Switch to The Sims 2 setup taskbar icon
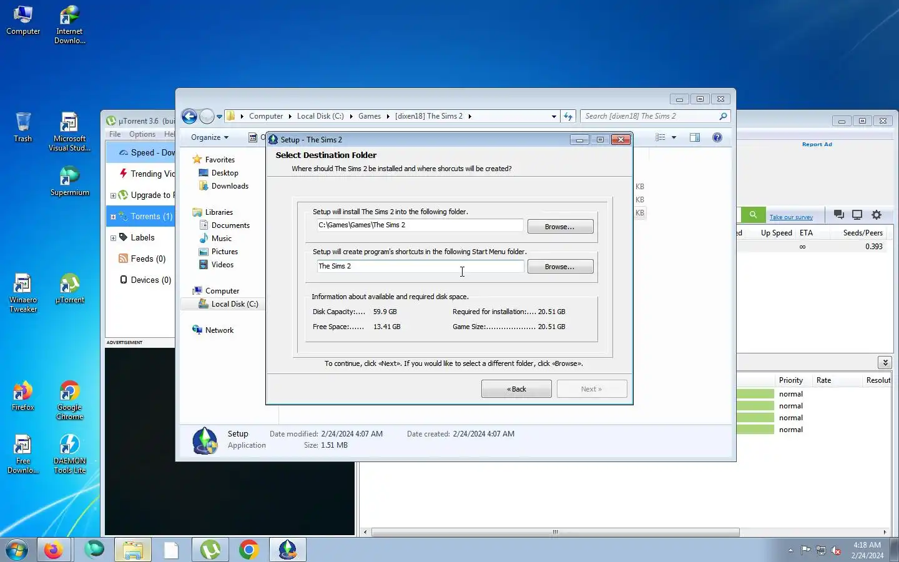The width and height of the screenshot is (899, 562). point(287,550)
